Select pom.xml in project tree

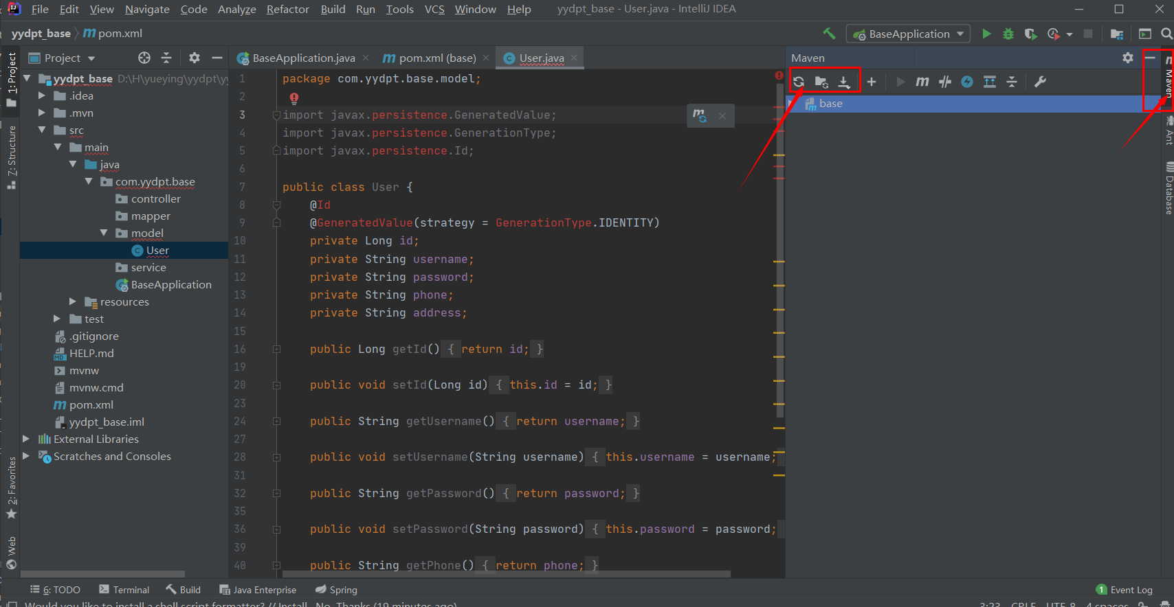tap(91, 404)
